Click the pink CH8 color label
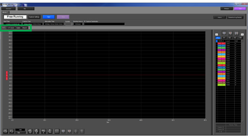 click(x=222, y=59)
